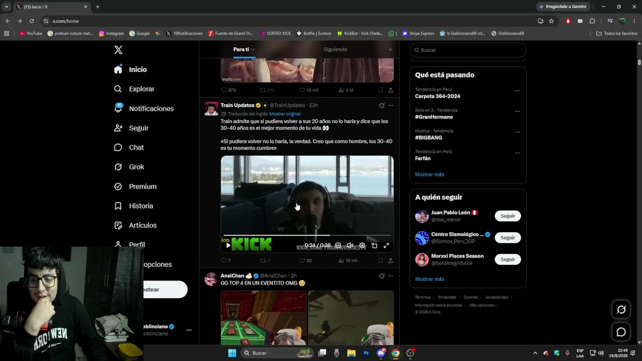Open Premium in the sidebar
The height and width of the screenshot is (361, 642).
(x=135, y=187)
